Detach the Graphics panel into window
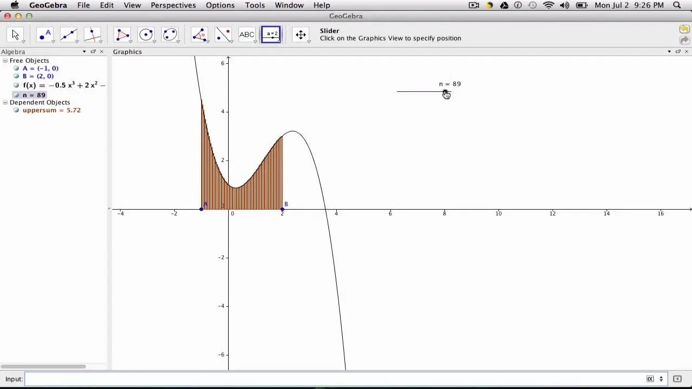 [678, 51]
